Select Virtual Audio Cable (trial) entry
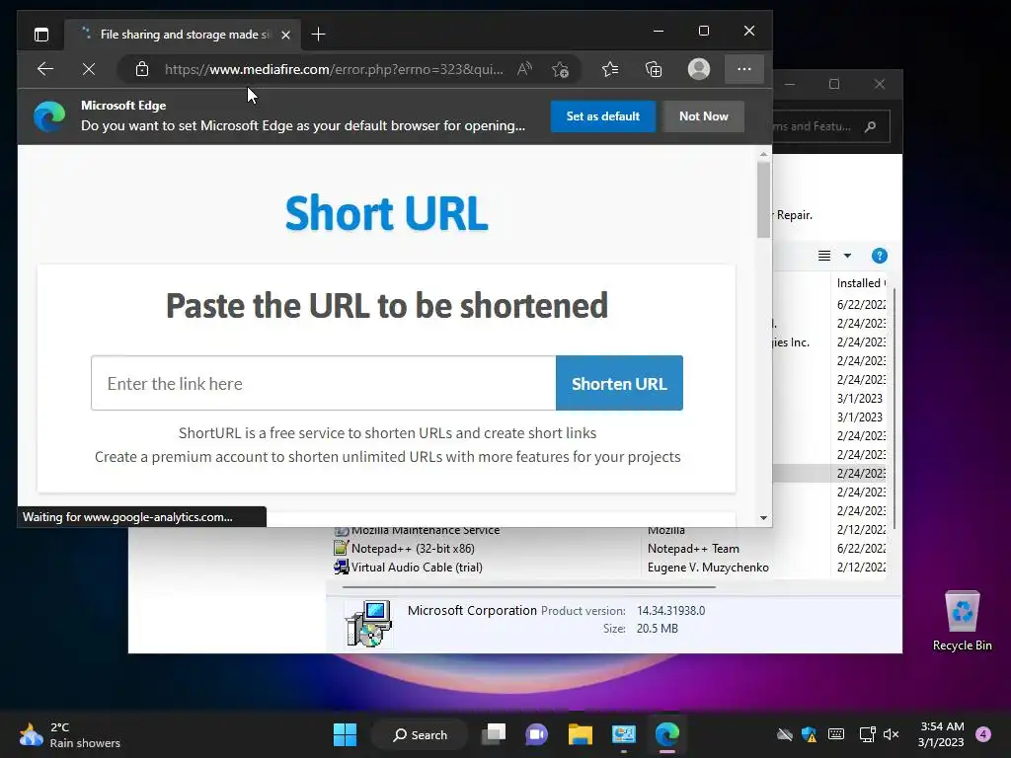The image size is (1011, 758). tap(417, 568)
